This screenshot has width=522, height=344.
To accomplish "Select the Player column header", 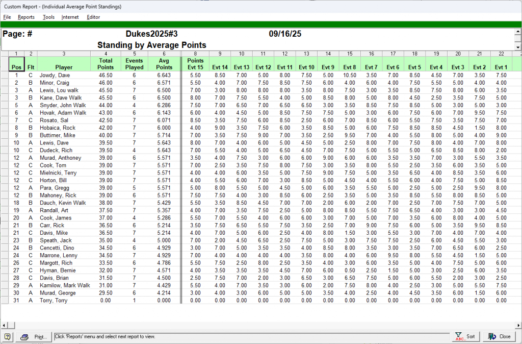I will [64, 67].
